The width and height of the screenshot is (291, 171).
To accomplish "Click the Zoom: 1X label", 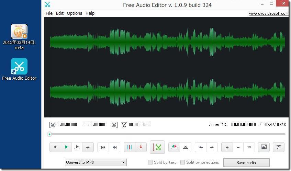I will [217, 125].
